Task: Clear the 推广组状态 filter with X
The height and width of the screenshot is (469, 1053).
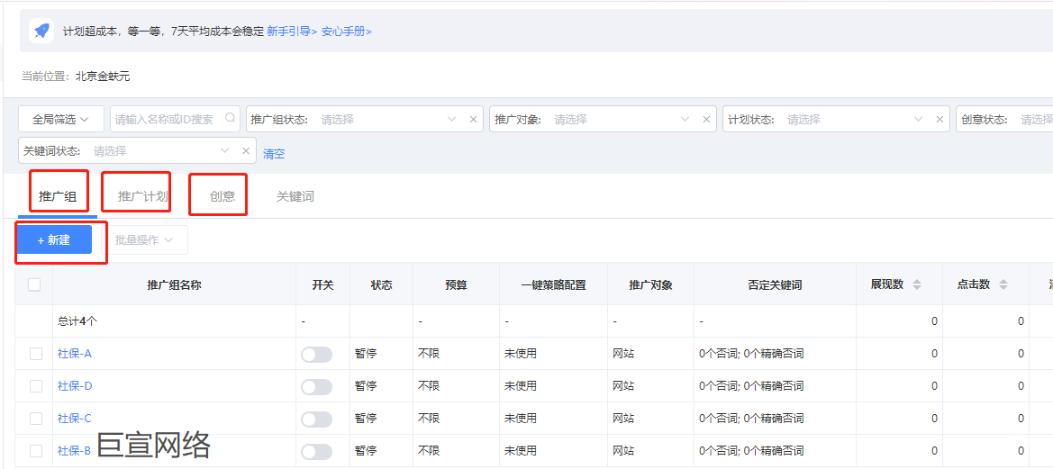Action: point(474,119)
